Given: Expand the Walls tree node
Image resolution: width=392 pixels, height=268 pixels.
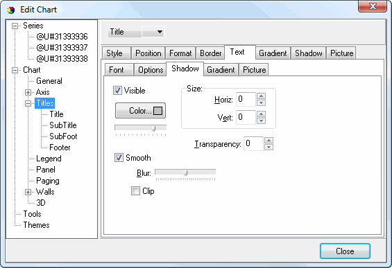Looking at the screenshot, I should point(28,192).
